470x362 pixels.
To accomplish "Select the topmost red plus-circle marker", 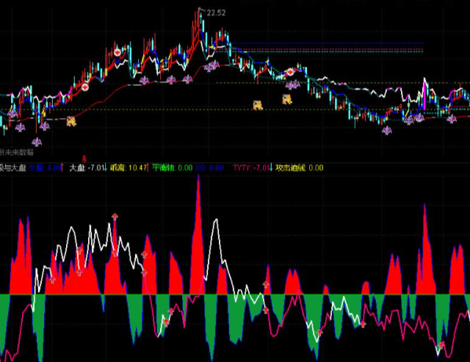I will [x=117, y=52].
